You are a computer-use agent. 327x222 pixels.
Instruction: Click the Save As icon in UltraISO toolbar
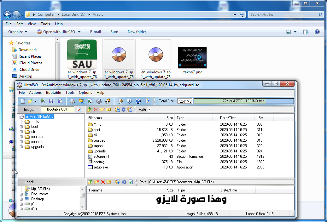tap(60, 101)
